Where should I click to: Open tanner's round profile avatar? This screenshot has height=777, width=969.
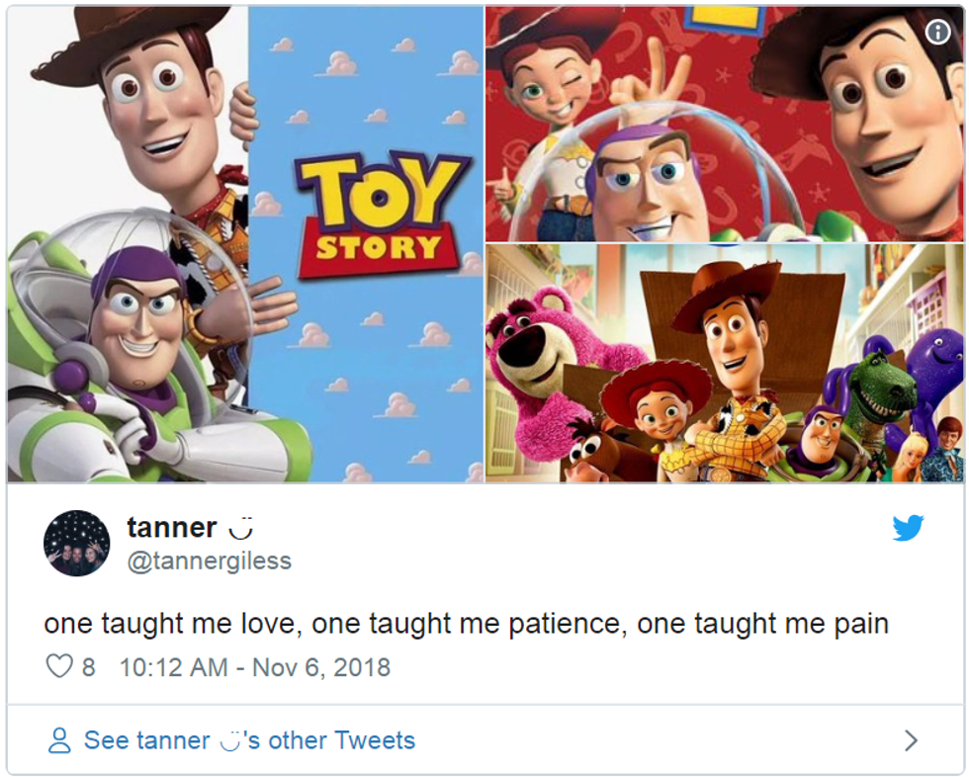77,543
